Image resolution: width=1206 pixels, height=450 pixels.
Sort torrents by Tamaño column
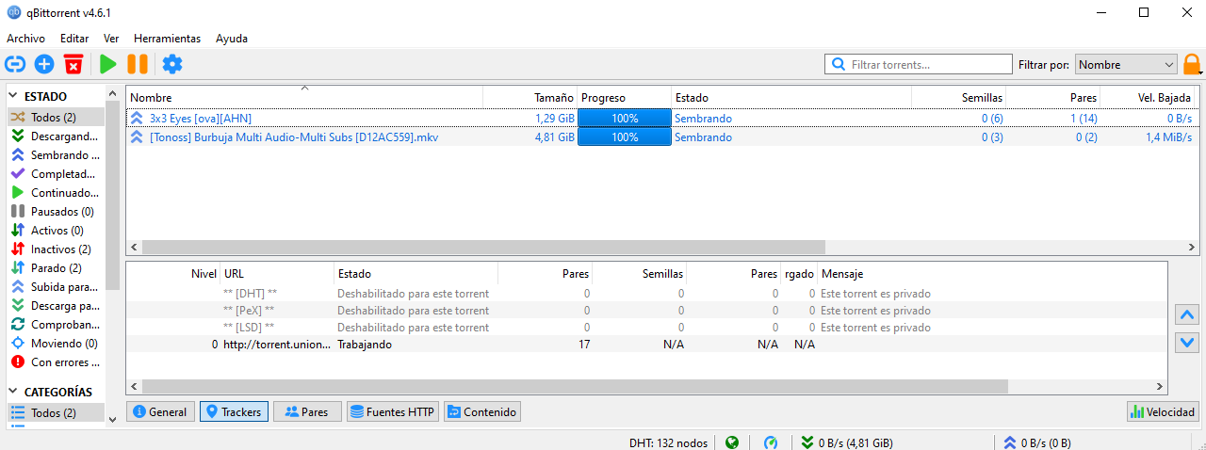point(530,98)
